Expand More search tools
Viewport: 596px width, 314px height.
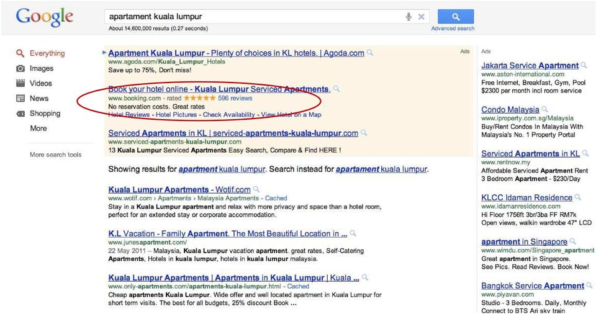55,155
